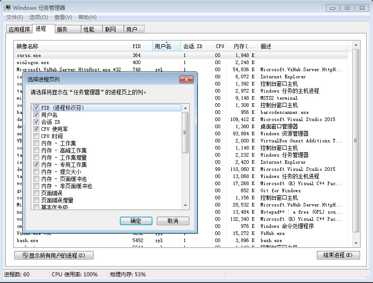Switch to the 性能 tab
Viewport: 373px width, 283px height.
click(89, 29)
